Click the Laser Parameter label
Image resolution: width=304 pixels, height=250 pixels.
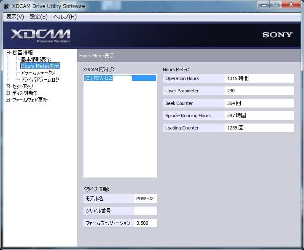pyautogui.click(x=182, y=91)
